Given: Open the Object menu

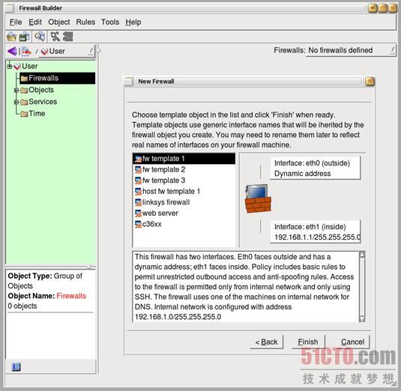Looking at the screenshot, I should 59,22.
